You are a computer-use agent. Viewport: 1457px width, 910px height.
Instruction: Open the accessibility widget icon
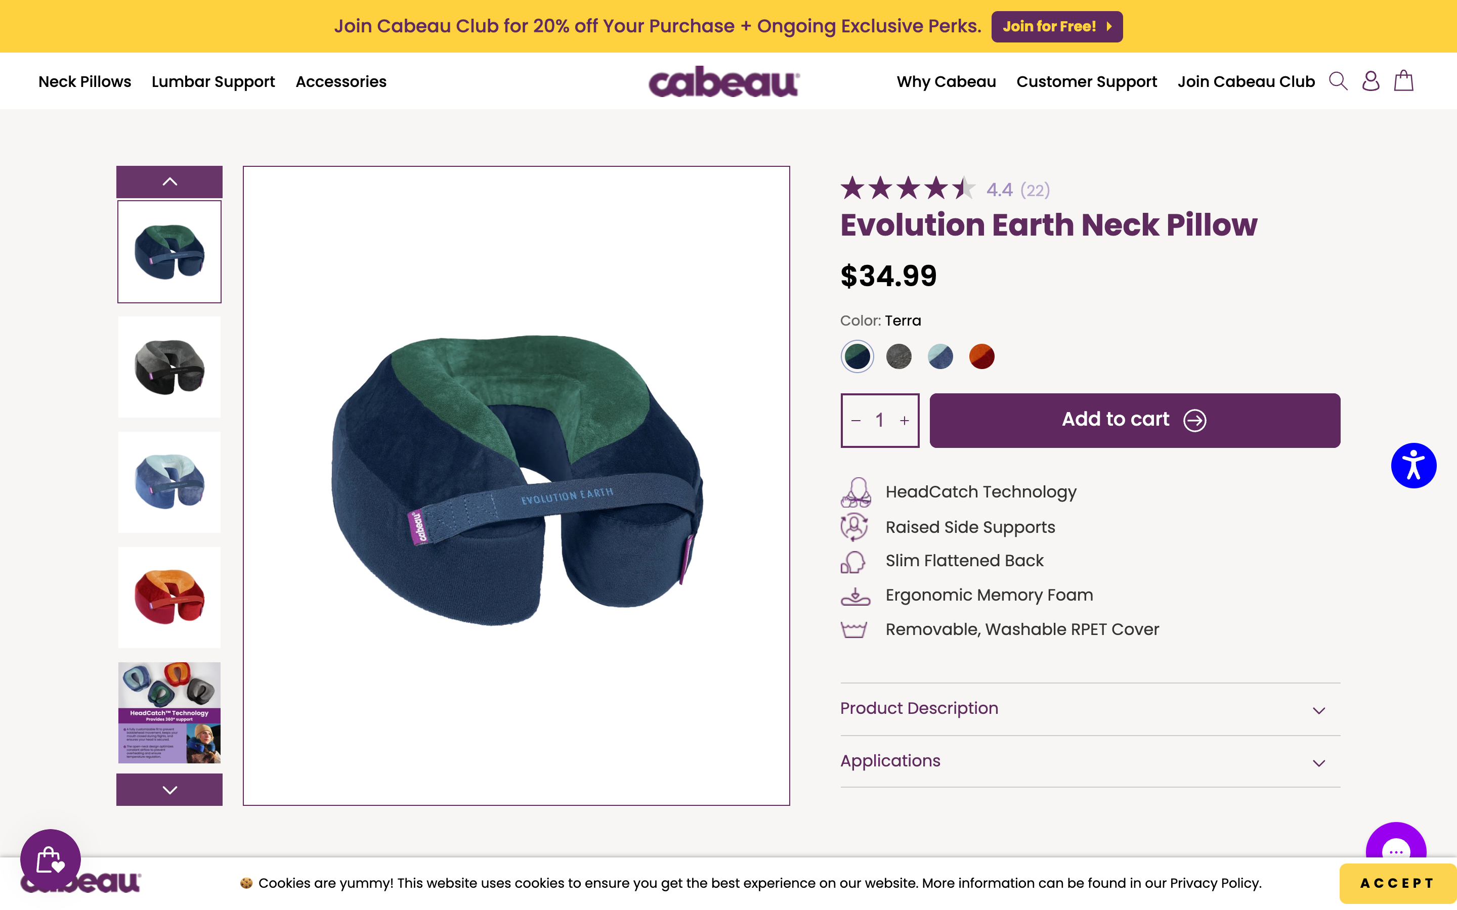pyautogui.click(x=1413, y=466)
